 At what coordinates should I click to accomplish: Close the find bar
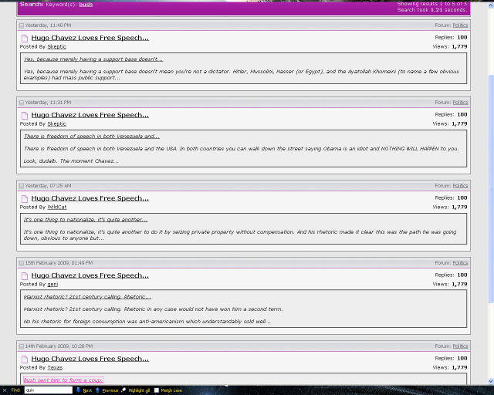pos(5,390)
